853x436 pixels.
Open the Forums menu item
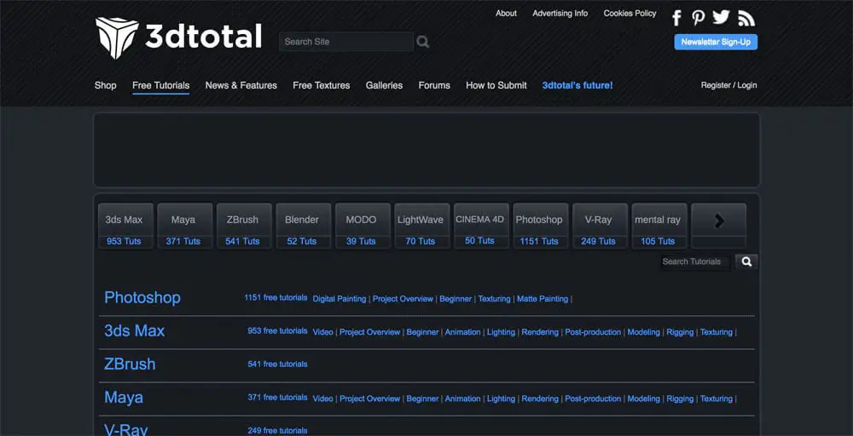(434, 85)
